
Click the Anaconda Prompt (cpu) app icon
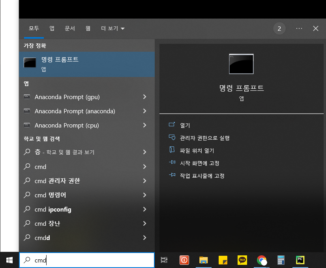pos(27,125)
